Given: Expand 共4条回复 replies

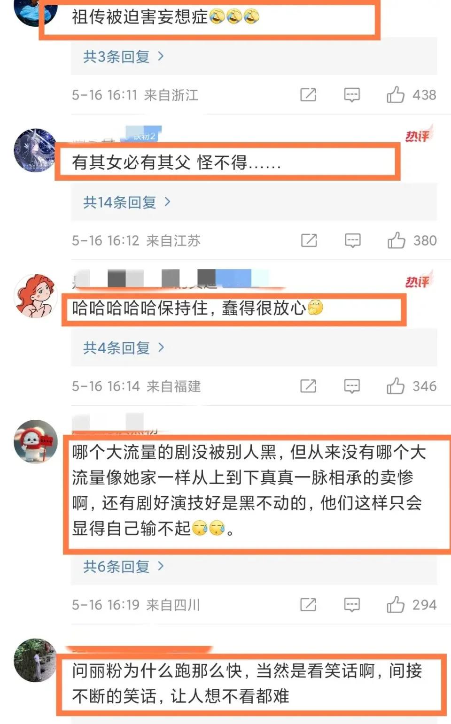Looking at the screenshot, I should pos(124,348).
